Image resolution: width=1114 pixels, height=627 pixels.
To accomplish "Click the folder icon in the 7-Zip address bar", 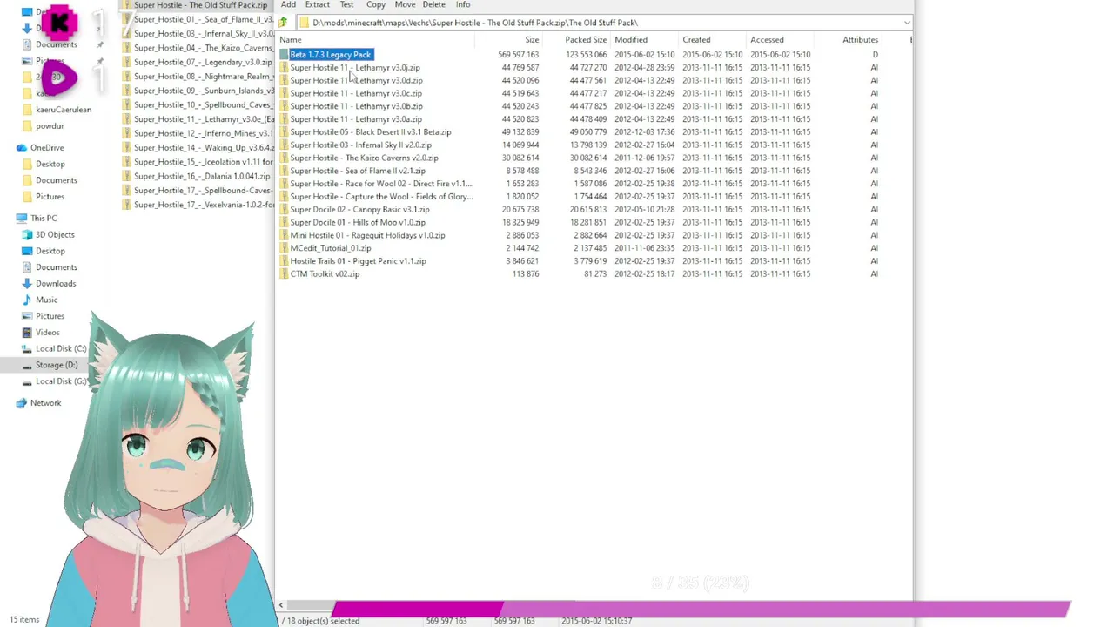I will click(304, 23).
